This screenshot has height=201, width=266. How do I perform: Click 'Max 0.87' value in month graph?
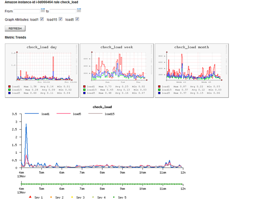180,87
